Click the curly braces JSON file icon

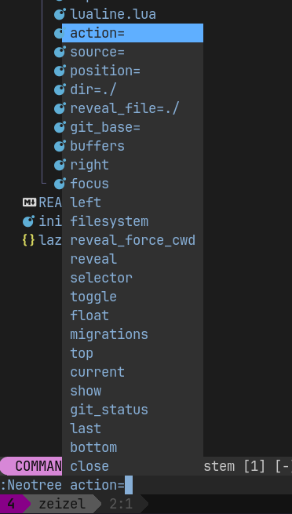(x=28, y=240)
